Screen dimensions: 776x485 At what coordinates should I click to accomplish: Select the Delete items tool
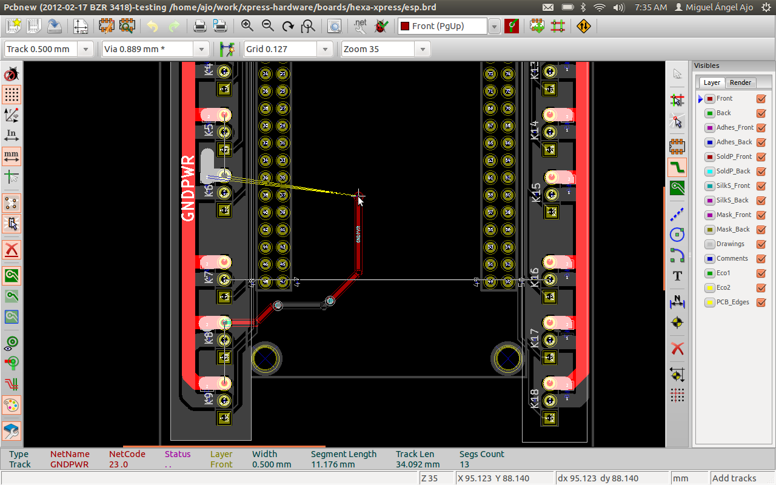(677, 349)
